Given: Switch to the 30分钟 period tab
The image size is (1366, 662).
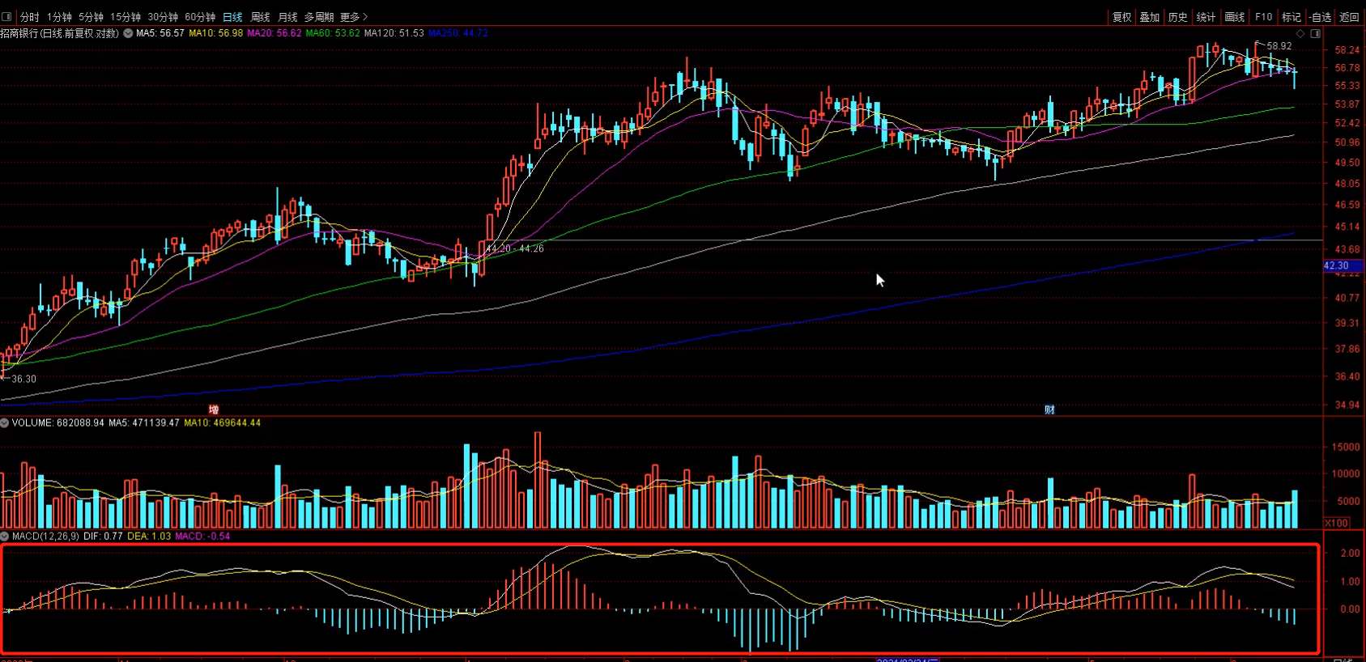Looking at the screenshot, I should click(x=163, y=17).
